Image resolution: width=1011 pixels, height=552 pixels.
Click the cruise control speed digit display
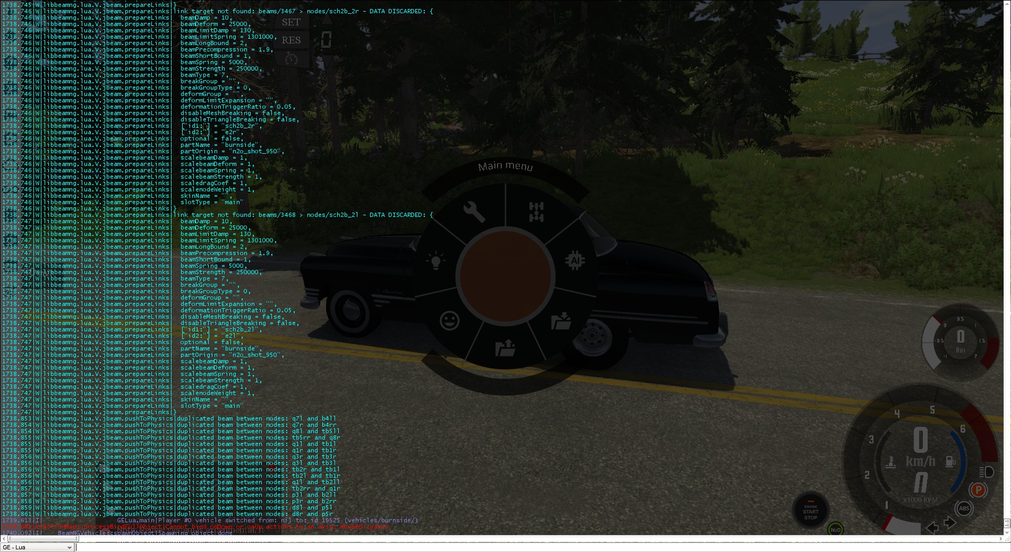coord(326,39)
